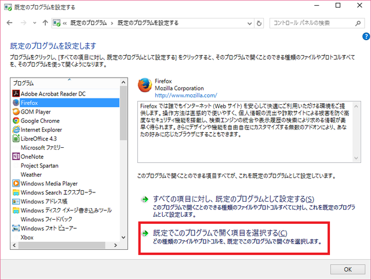Refresh the address bar location
371x280 pixels.
click(259, 23)
